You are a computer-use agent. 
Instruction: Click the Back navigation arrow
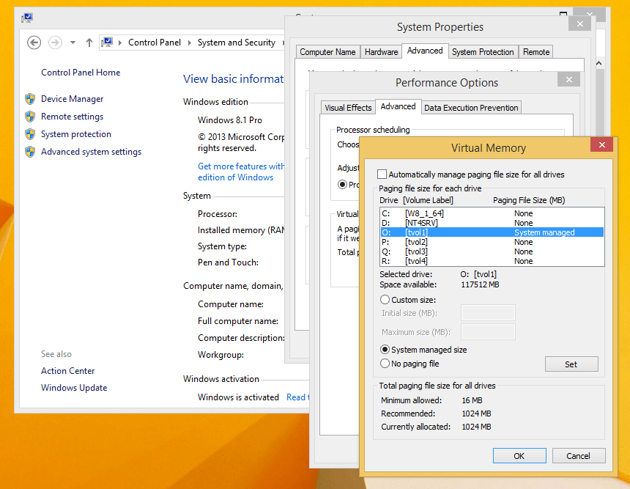[x=34, y=43]
